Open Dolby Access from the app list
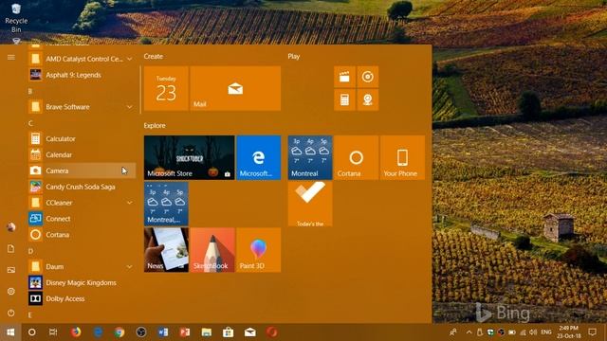 (x=83, y=298)
